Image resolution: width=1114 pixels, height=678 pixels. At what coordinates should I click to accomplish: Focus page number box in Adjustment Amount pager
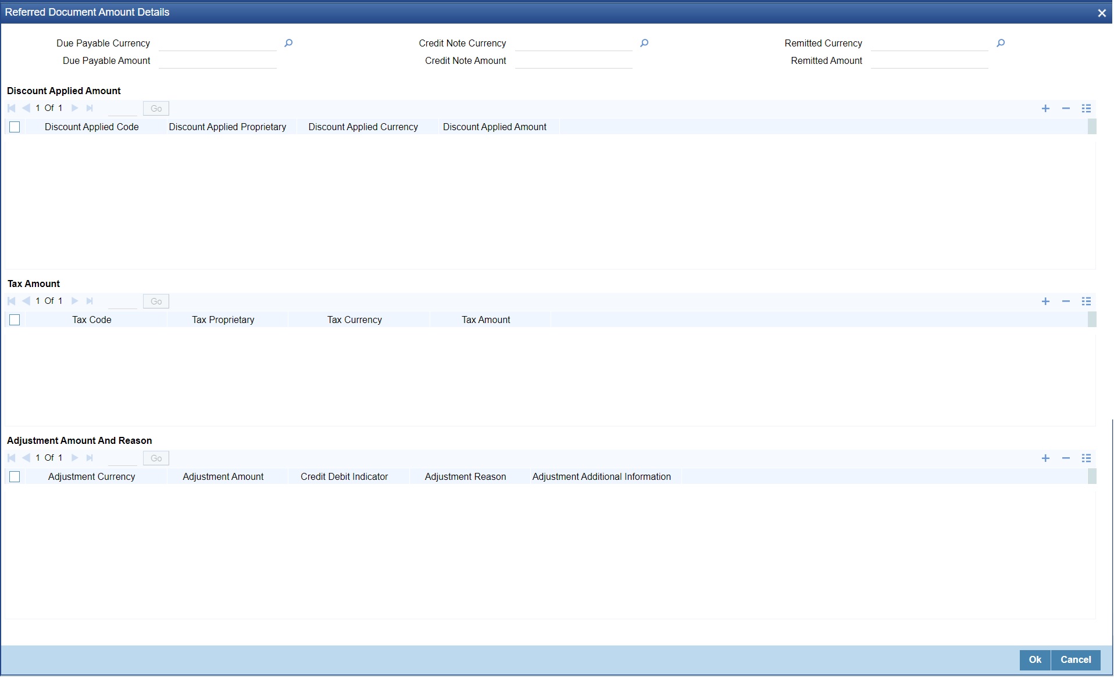(123, 458)
